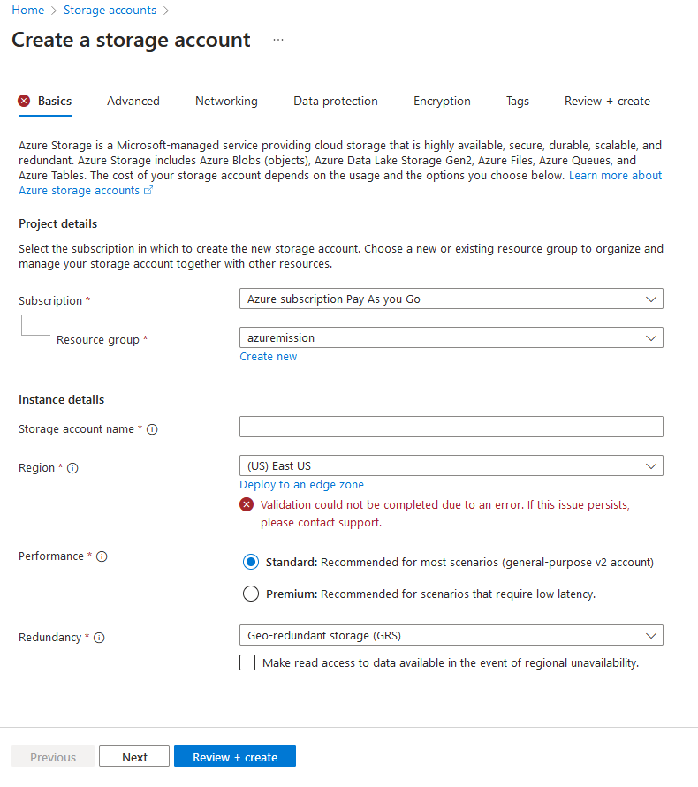Click the Home breadcrumb link
This screenshot has width=698, height=787.
pos(28,10)
